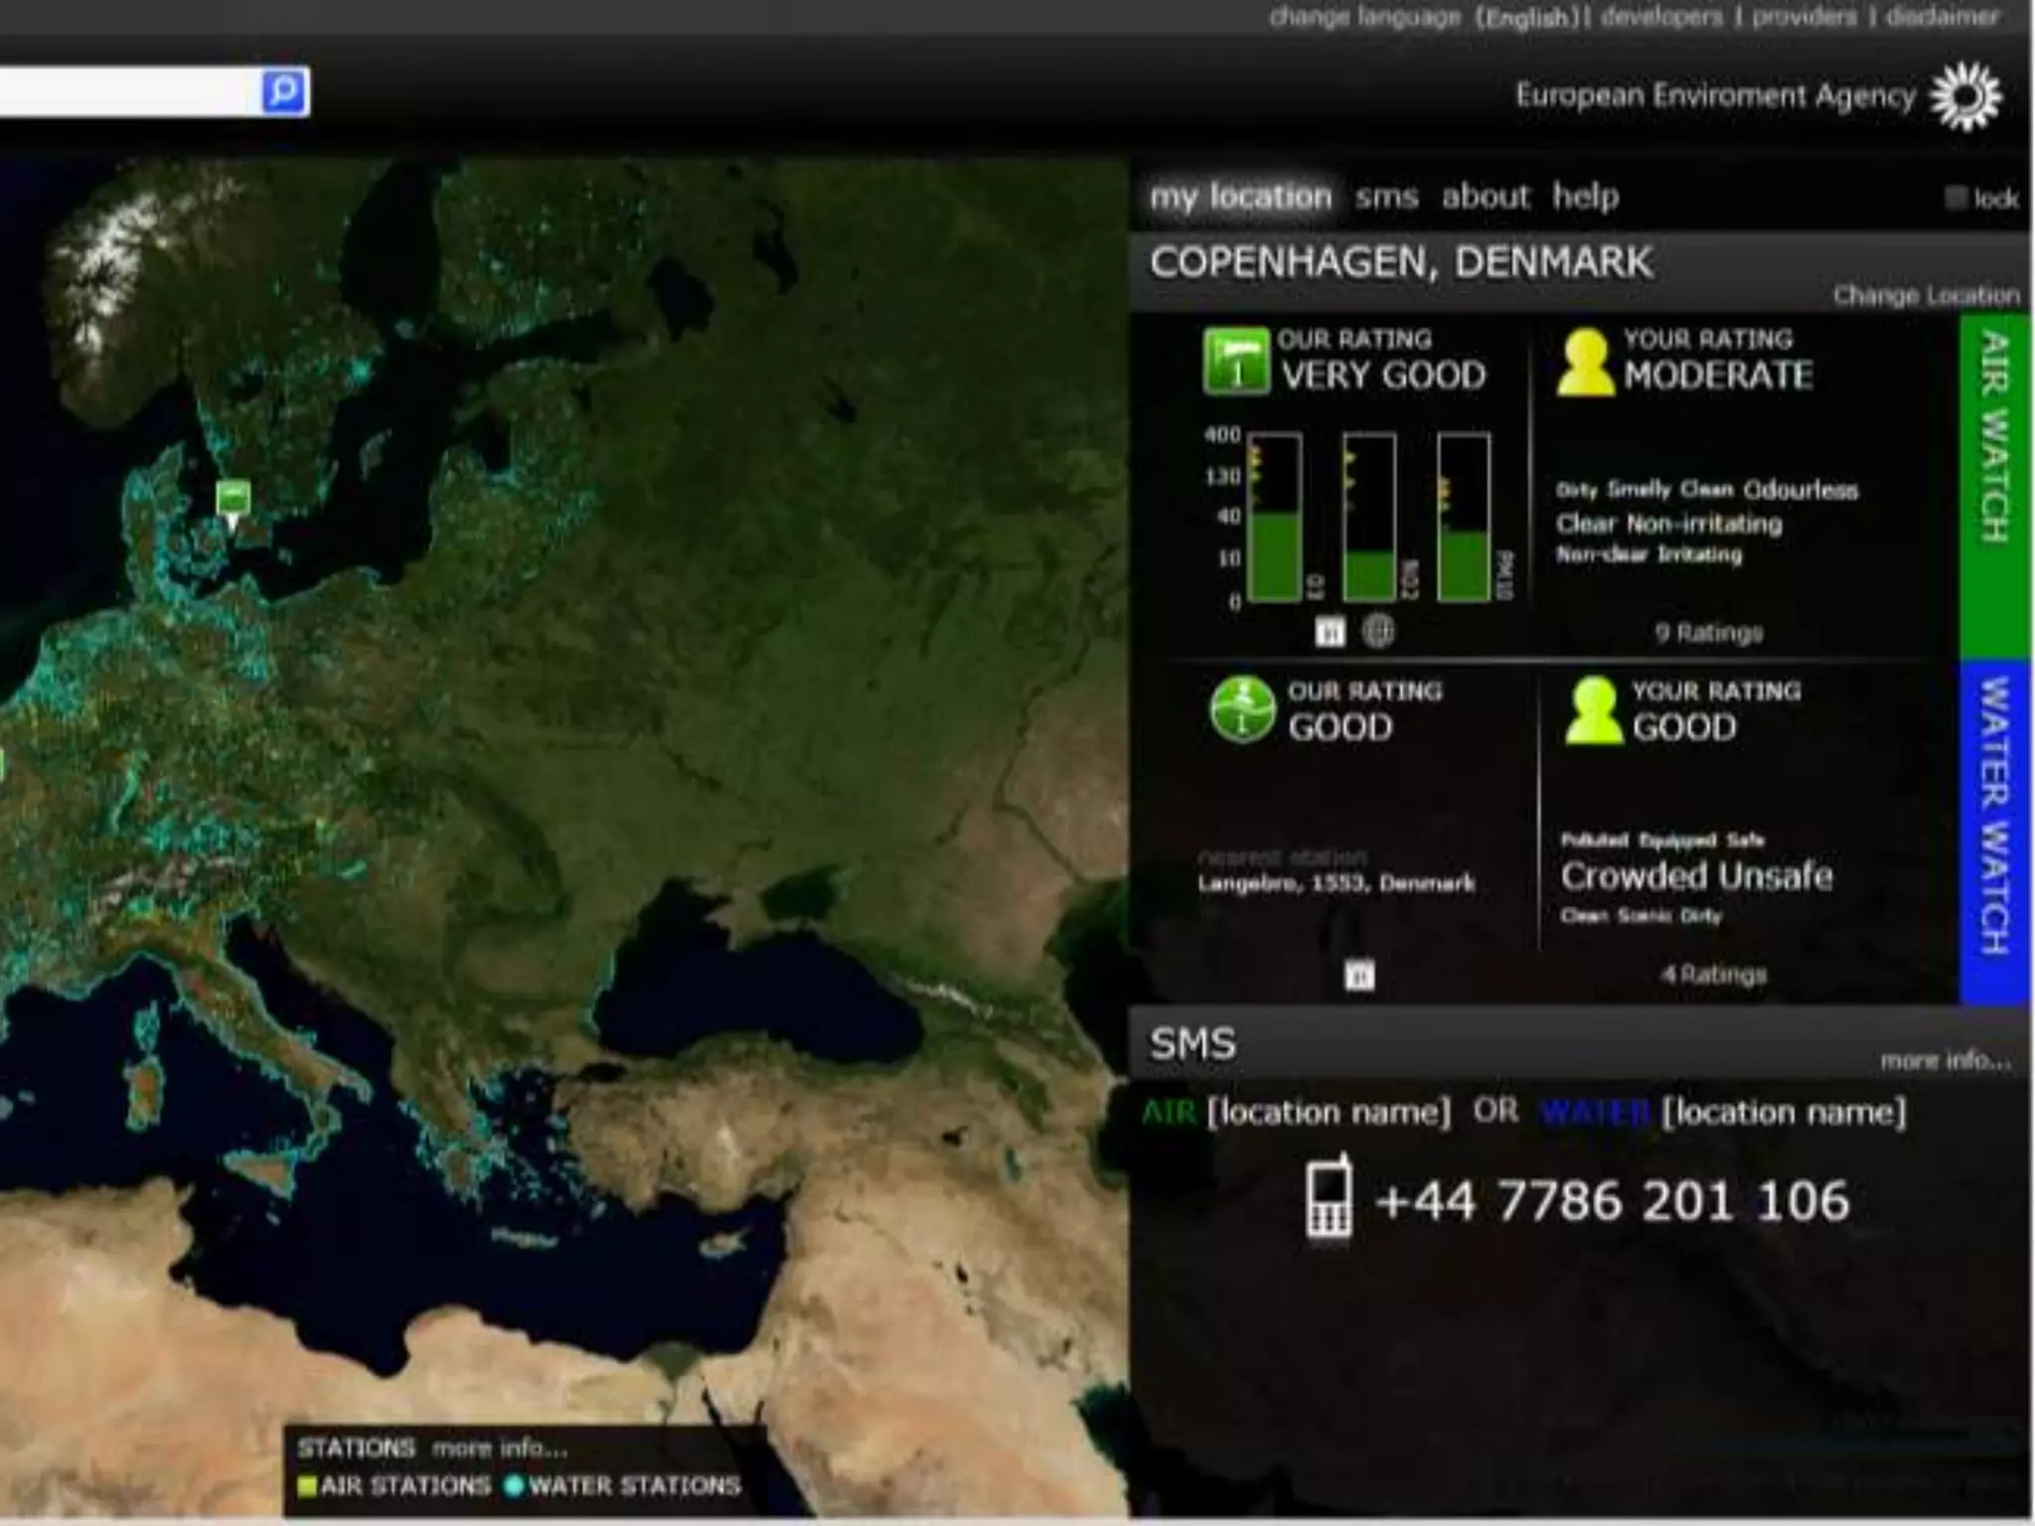The width and height of the screenshot is (2035, 1526).
Task: Click the water quality Good rating icon
Action: [x=1242, y=709]
